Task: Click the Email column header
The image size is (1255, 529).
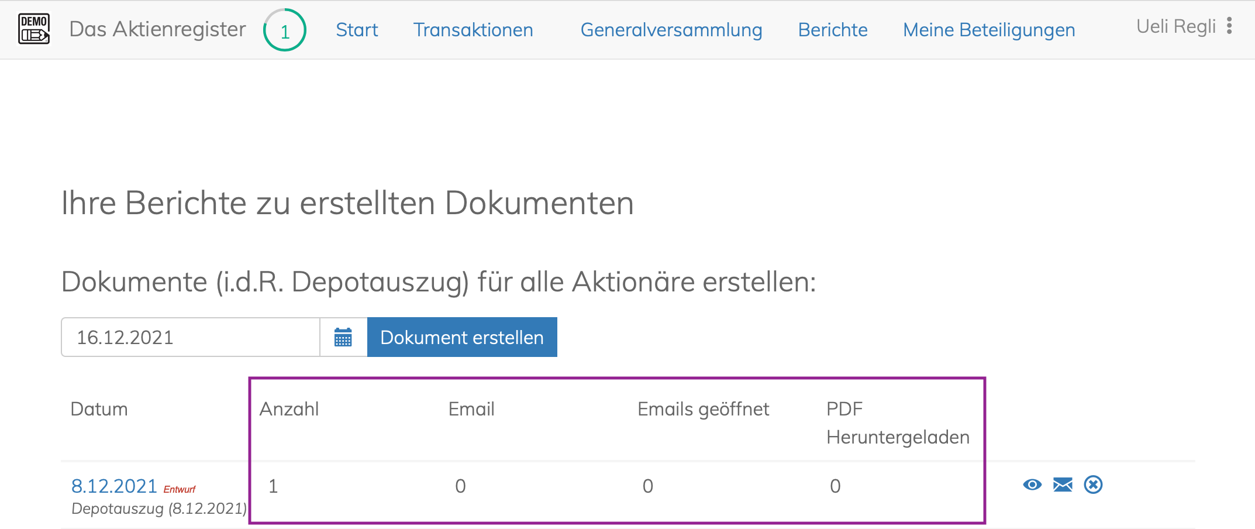Action: 471,409
